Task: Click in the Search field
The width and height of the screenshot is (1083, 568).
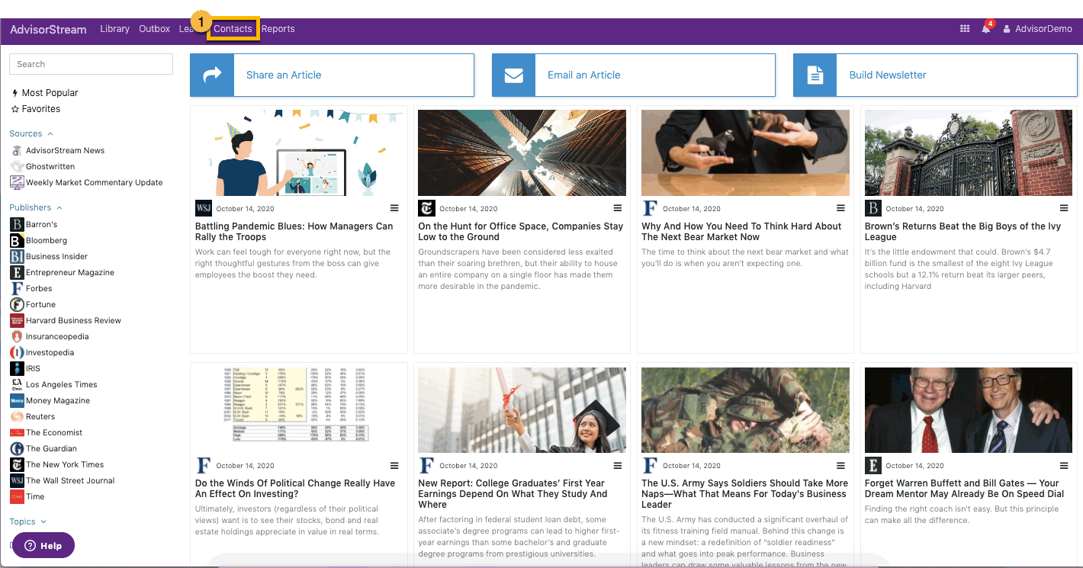Action: pyautogui.click(x=91, y=64)
